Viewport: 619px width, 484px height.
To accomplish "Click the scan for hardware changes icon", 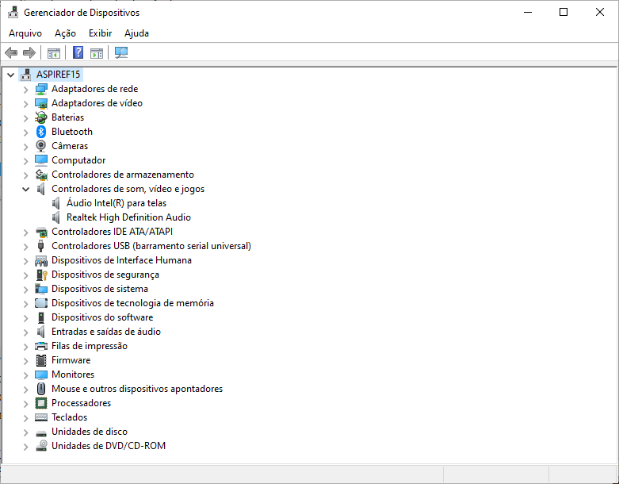I will 121,52.
